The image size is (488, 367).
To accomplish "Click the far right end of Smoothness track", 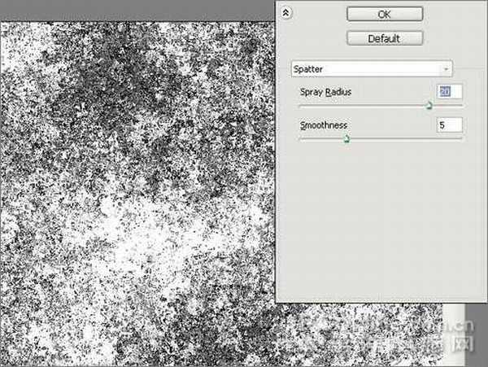I will 461,138.
